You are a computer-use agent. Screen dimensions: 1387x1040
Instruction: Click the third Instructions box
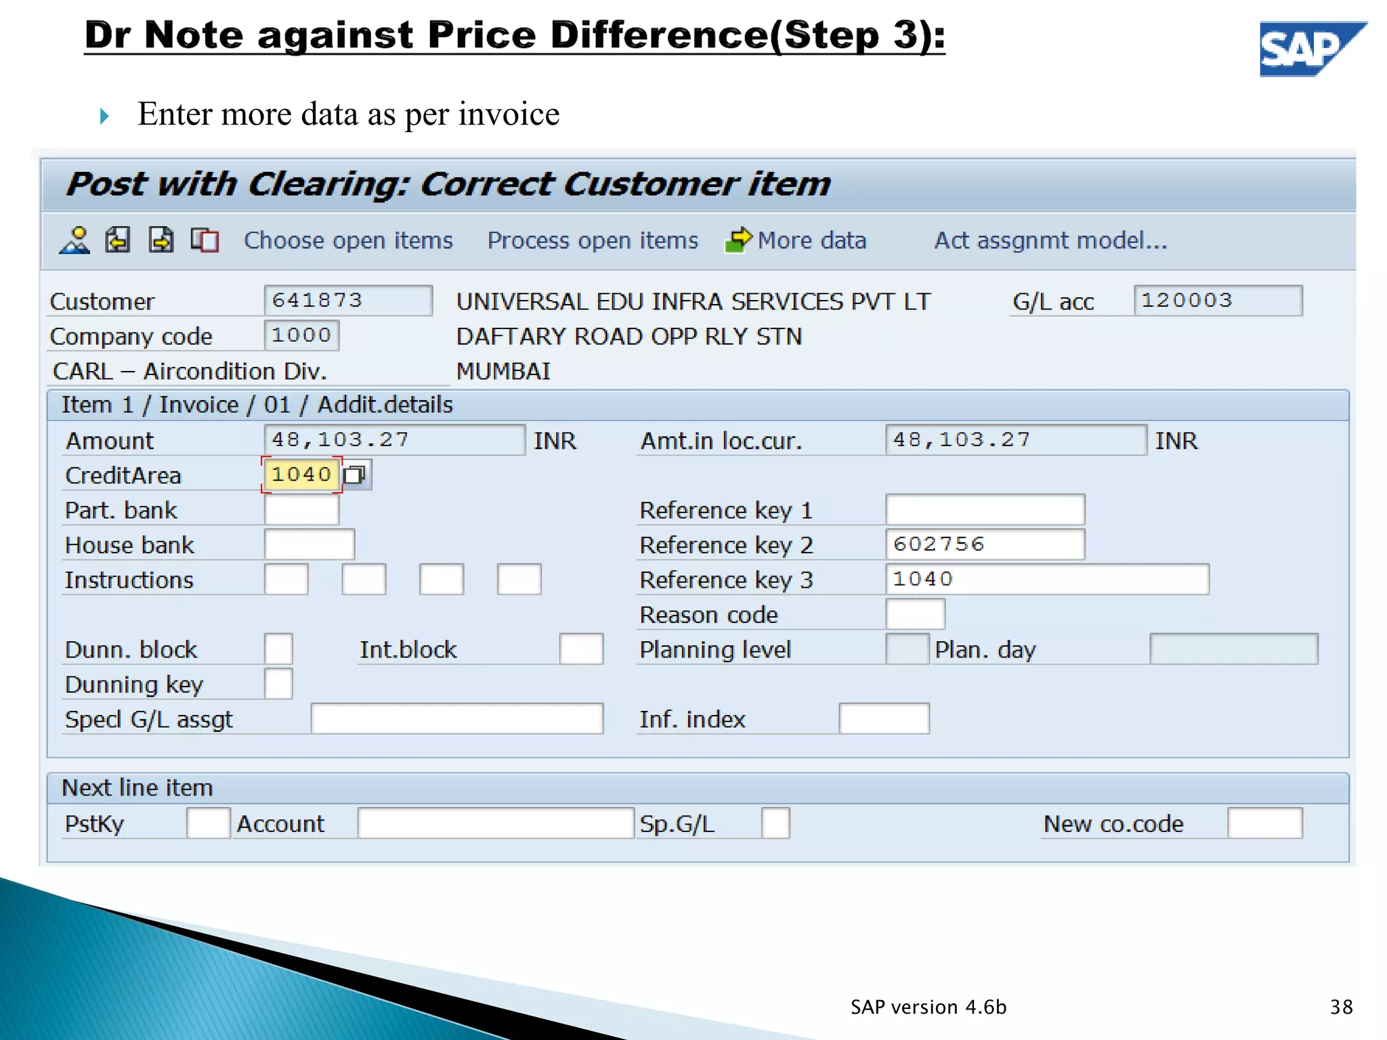point(442,580)
